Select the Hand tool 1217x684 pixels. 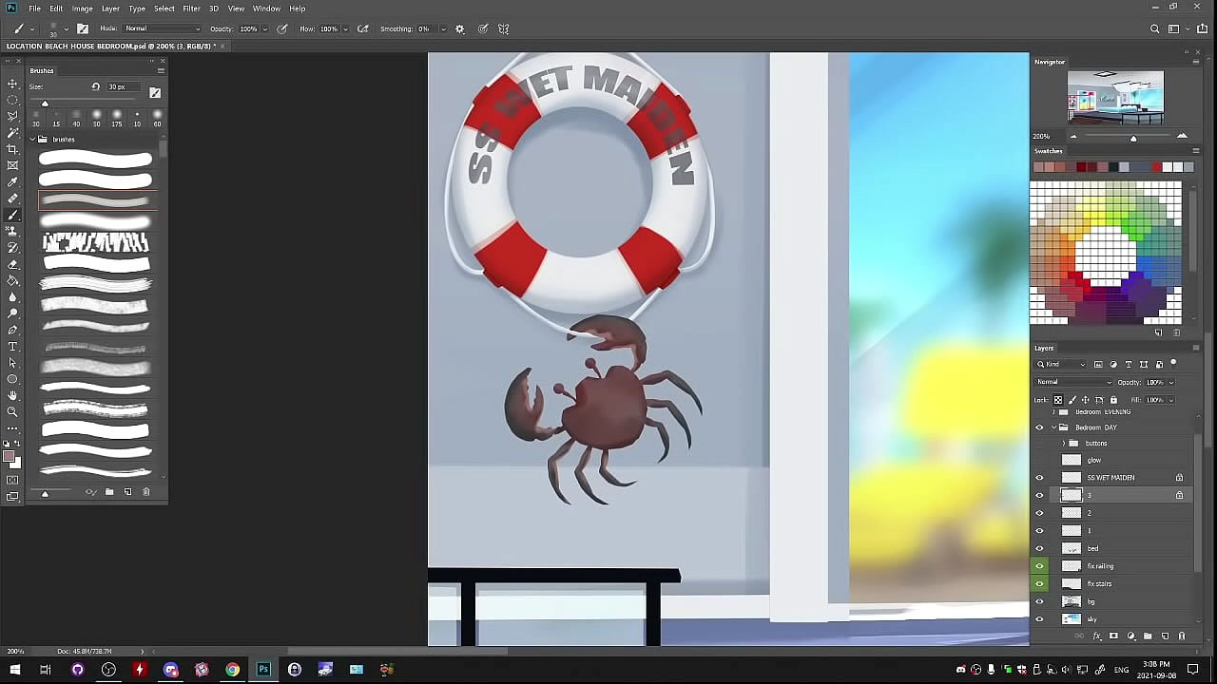coord(12,395)
